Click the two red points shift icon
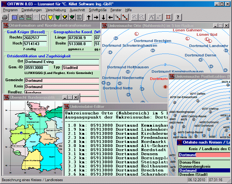 coord(125,17)
